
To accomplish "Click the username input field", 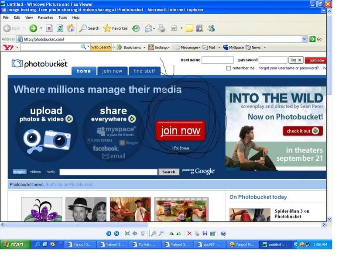I will [217, 60].
